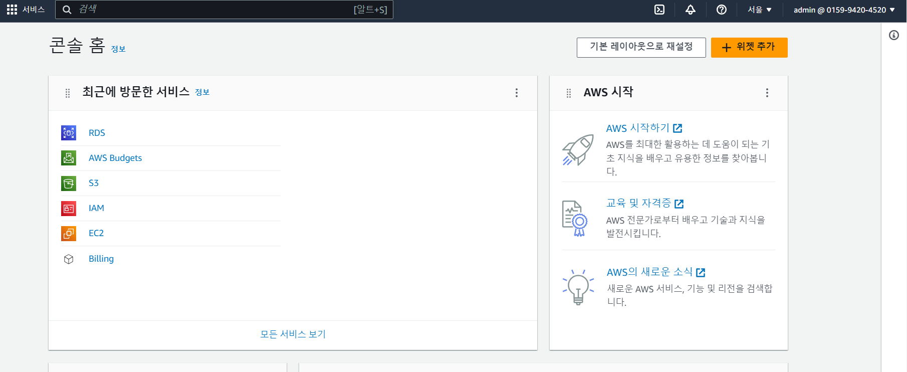Click the 기본 레이아웃으로 재설정 button
Screen dimensions: 907x372
pos(641,48)
